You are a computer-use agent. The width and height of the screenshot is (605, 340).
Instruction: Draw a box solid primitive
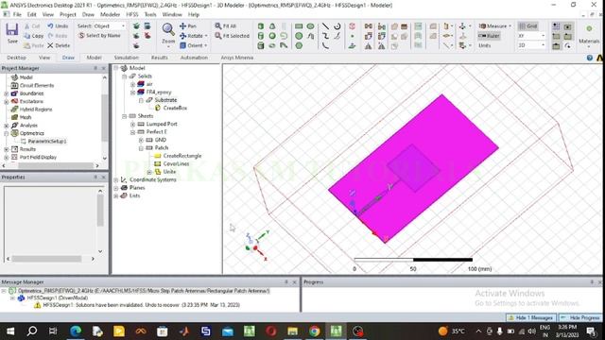click(261, 25)
